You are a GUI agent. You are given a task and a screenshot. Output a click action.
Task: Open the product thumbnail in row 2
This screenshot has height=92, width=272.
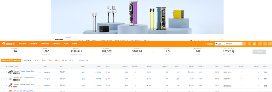point(10,79)
